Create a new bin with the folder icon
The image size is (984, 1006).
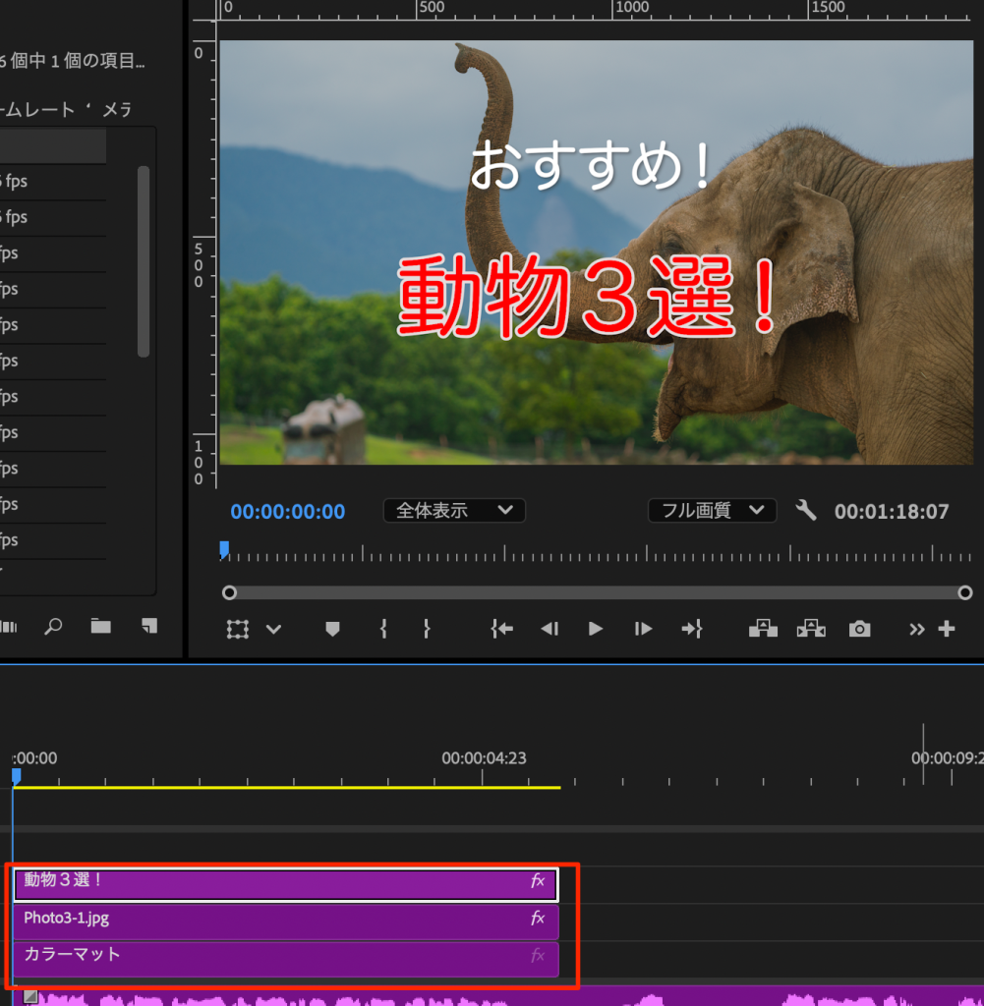click(x=101, y=626)
